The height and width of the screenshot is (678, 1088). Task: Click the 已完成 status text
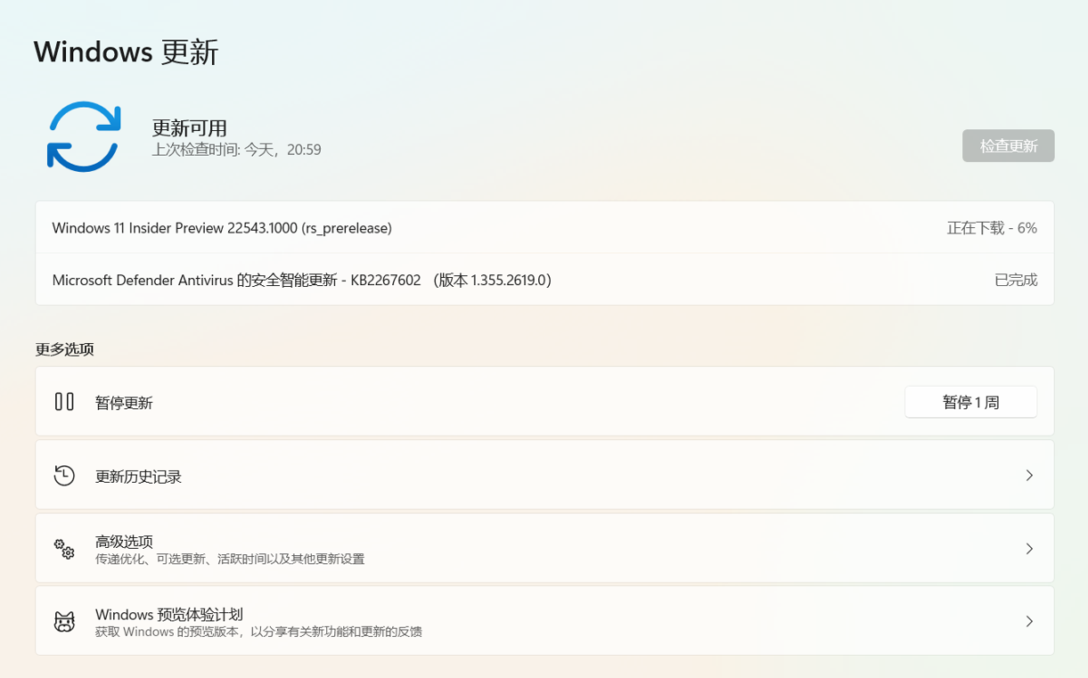(x=1016, y=280)
